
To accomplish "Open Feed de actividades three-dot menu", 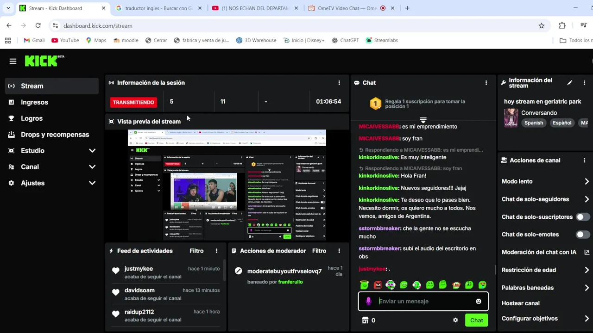I will 216,251.
